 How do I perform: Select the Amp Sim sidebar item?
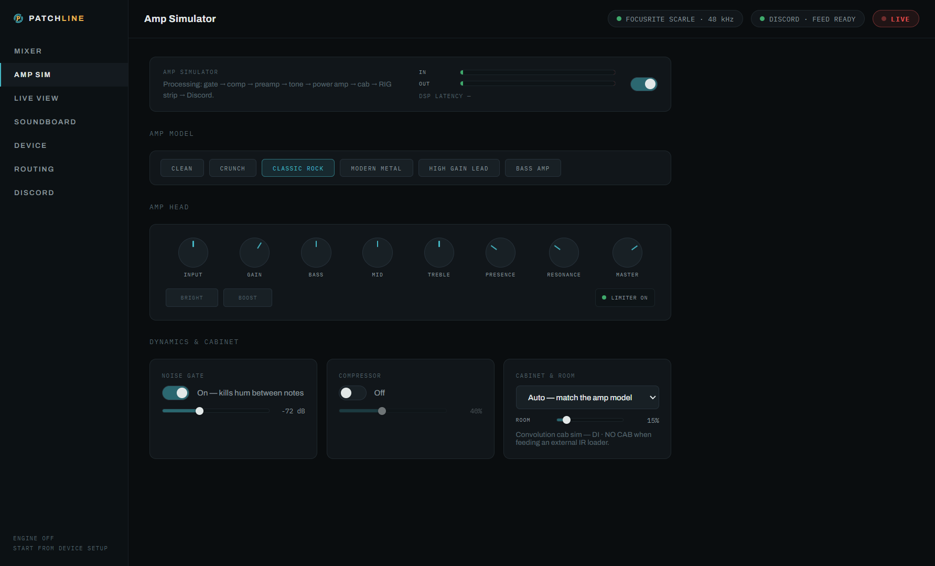tap(64, 74)
